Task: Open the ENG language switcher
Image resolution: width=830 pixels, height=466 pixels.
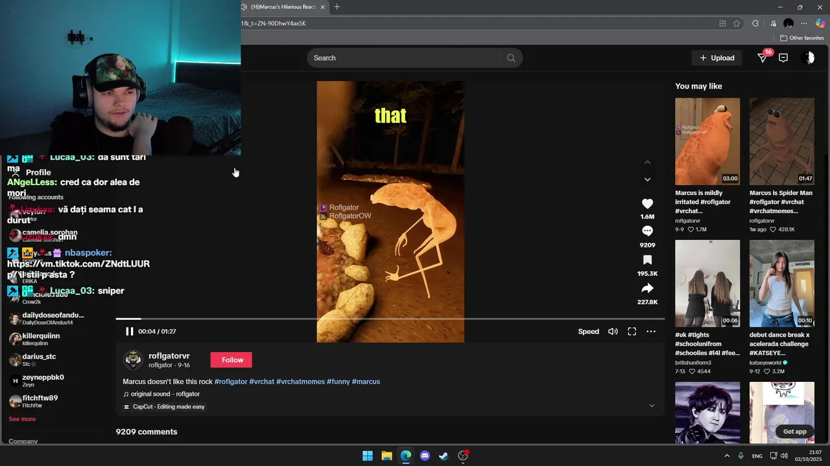Action: pos(757,456)
